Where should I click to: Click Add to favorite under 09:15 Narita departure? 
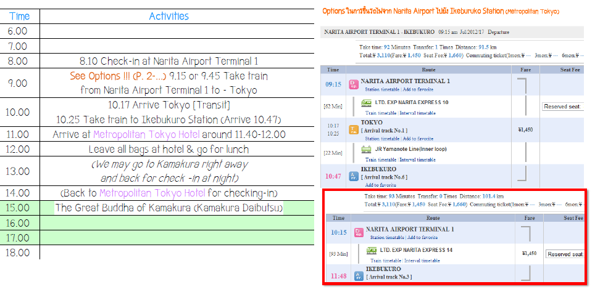tap(418, 89)
